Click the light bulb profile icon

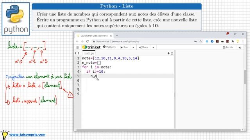tap(238, 42)
